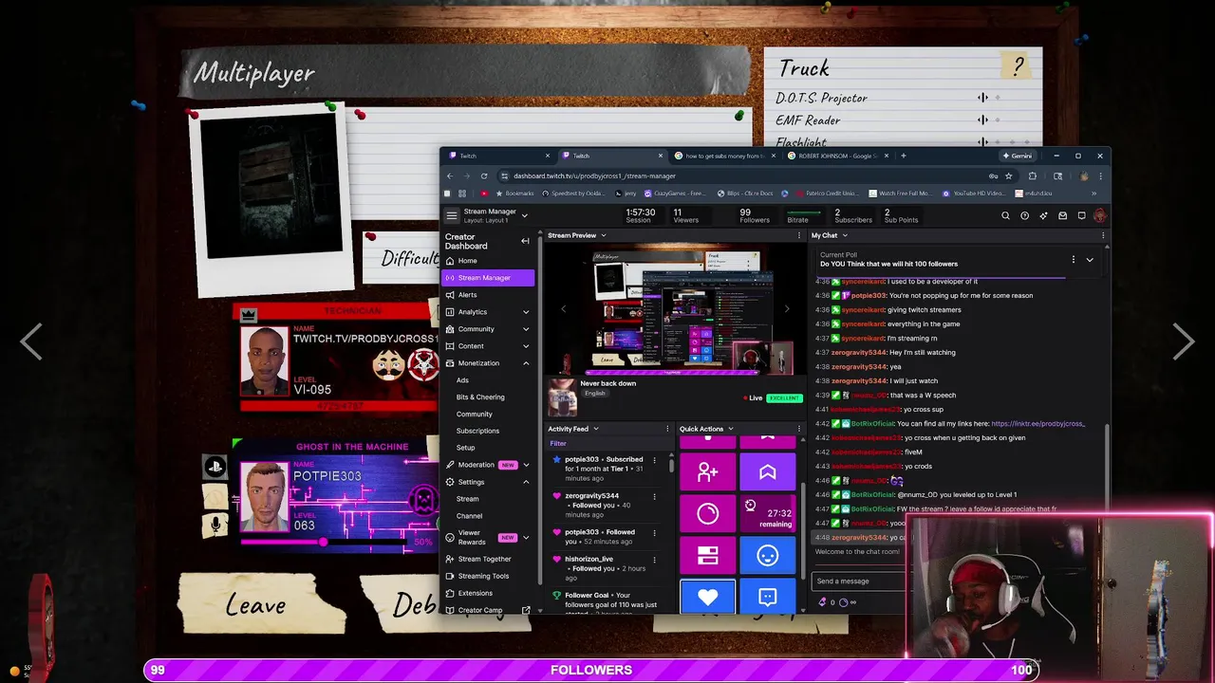The height and width of the screenshot is (683, 1215).
Task: Open the Twitch dashboard hamburger menu
Action: point(452,215)
